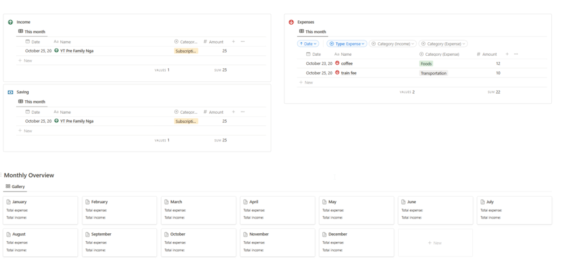Screen dimensions: 567x271
Task: Click the blue Saving cash icon
Action: tap(10, 92)
